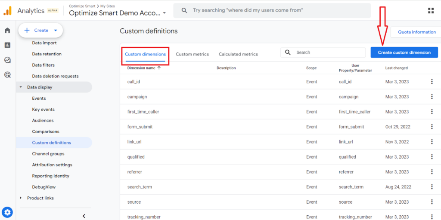Open Key events in the sidebar

pyautogui.click(x=43, y=110)
